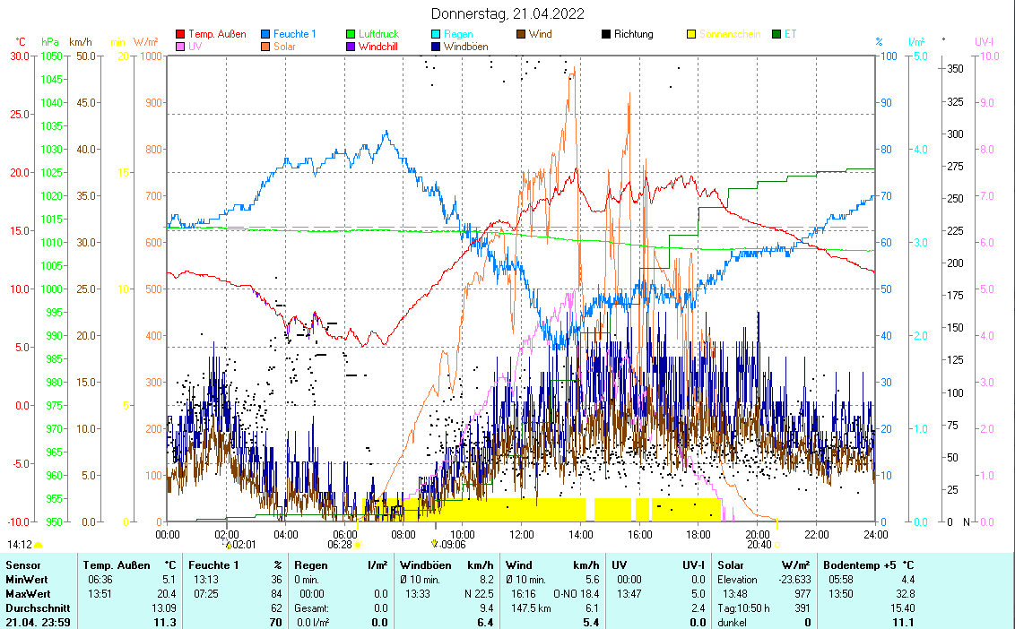
Task: Click the Sensor column header in table
Action: [23, 565]
